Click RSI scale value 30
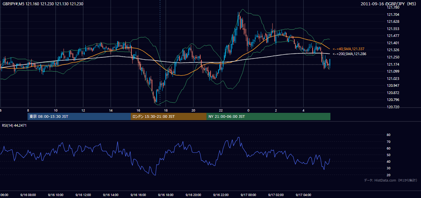Viewport: 421px width, 198px height. [x=388, y=168]
